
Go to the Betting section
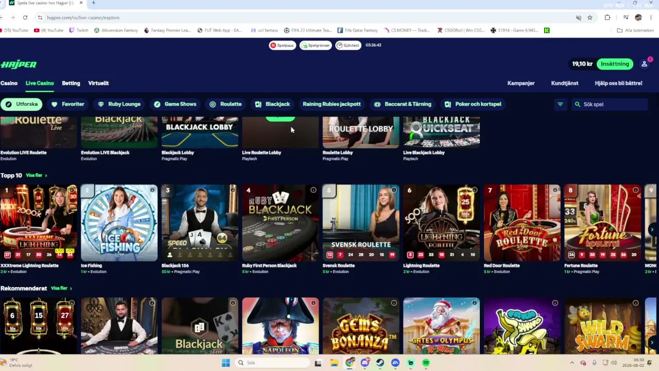(x=71, y=83)
